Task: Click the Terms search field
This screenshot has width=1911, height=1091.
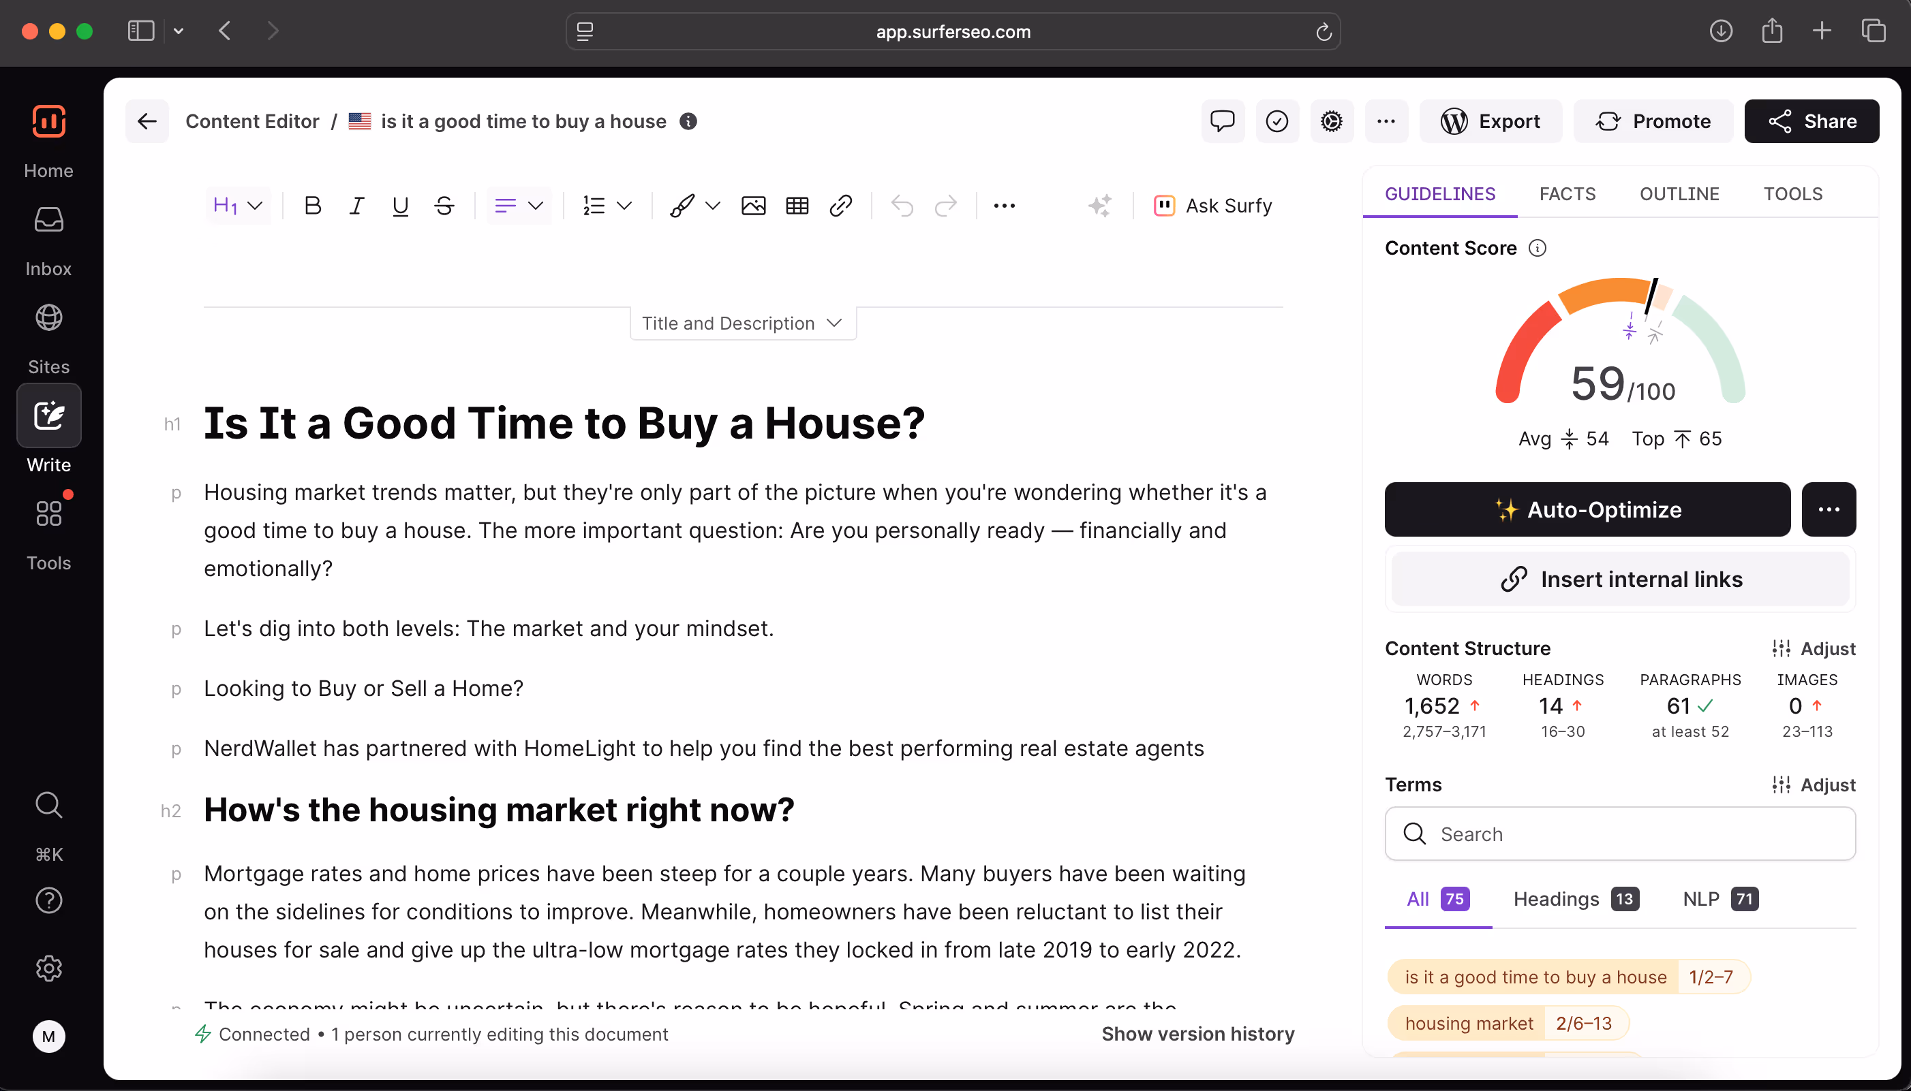Action: (x=1619, y=834)
